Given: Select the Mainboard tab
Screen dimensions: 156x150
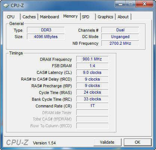Looking at the screenshot, I should coord(49,17).
